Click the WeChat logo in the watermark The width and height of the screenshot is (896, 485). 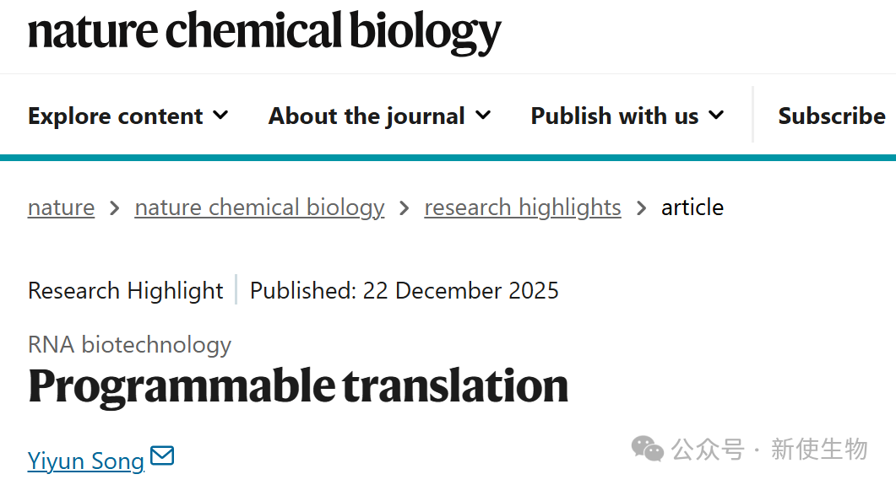coord(648,449)
